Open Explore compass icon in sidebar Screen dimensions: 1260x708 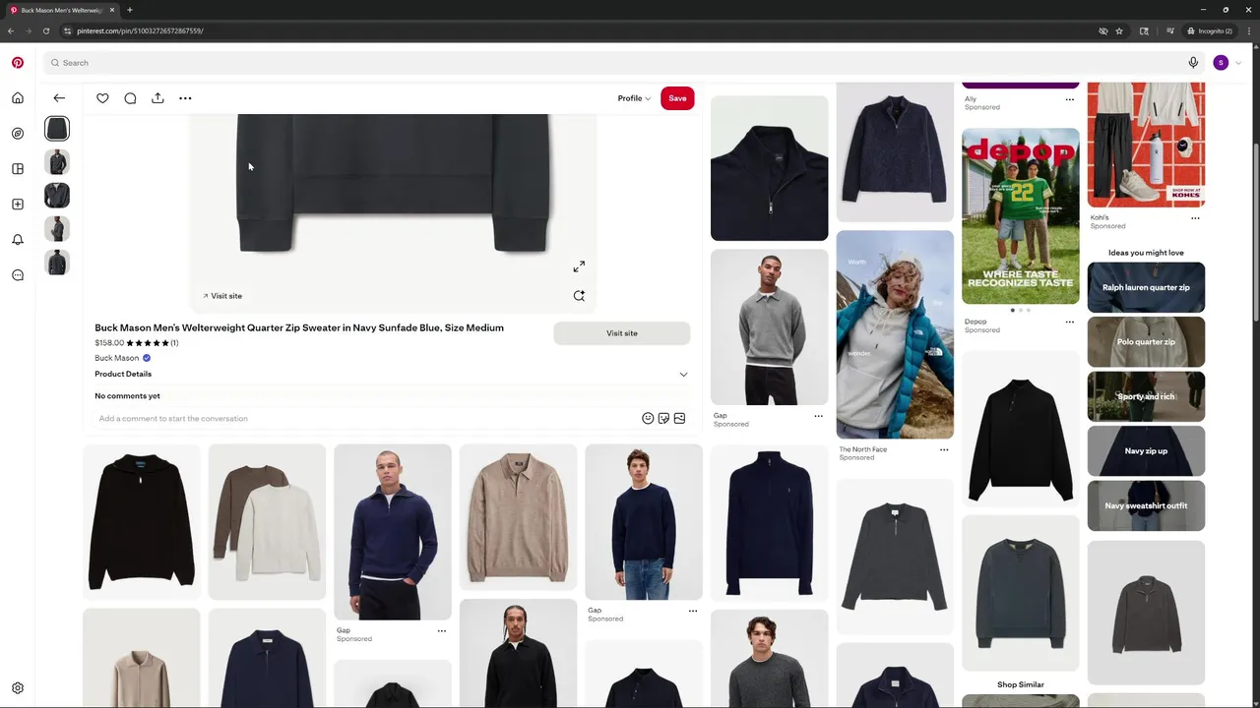coord(18,134)
